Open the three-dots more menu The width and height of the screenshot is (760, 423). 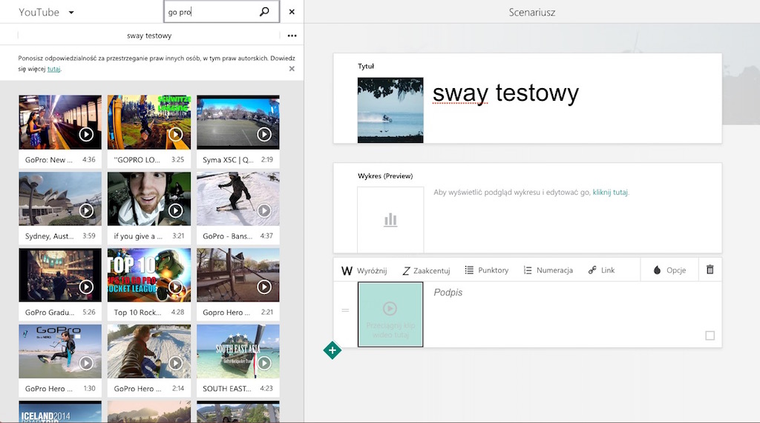292,36
